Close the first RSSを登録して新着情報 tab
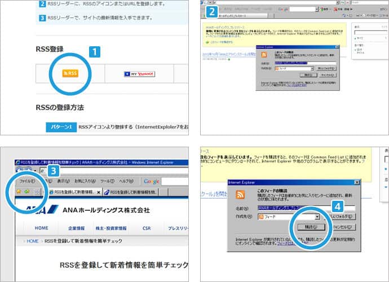The height and width of the screenshot is (282, 389). point(99,192)
